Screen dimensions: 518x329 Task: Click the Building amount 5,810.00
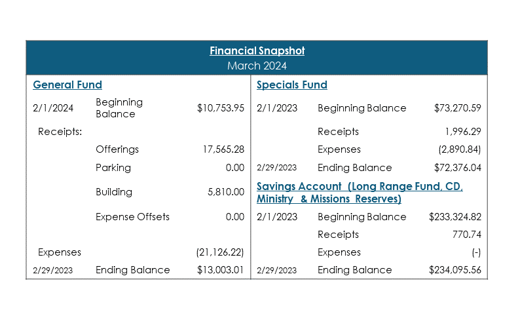coord(226,192)
